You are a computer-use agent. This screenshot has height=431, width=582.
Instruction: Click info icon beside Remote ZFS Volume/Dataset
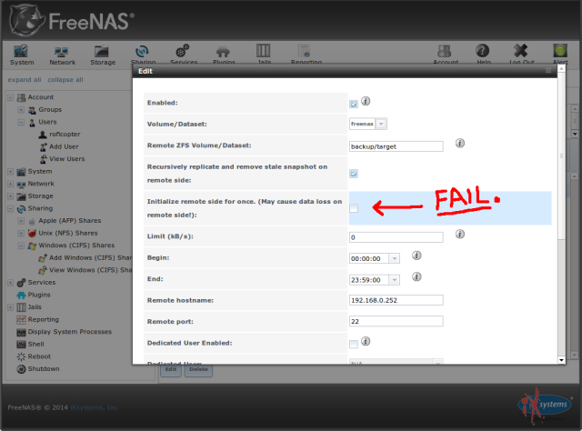(460, 143)
